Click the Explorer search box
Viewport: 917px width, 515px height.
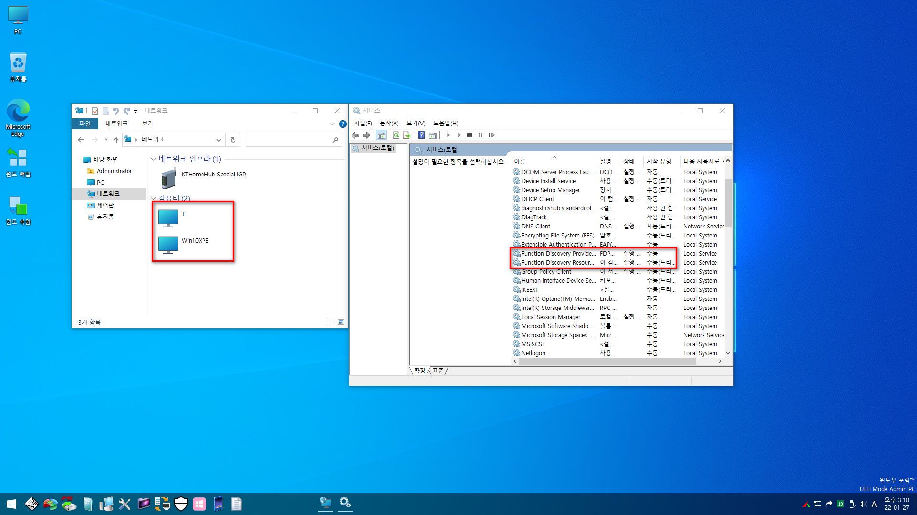coord(294,140)
